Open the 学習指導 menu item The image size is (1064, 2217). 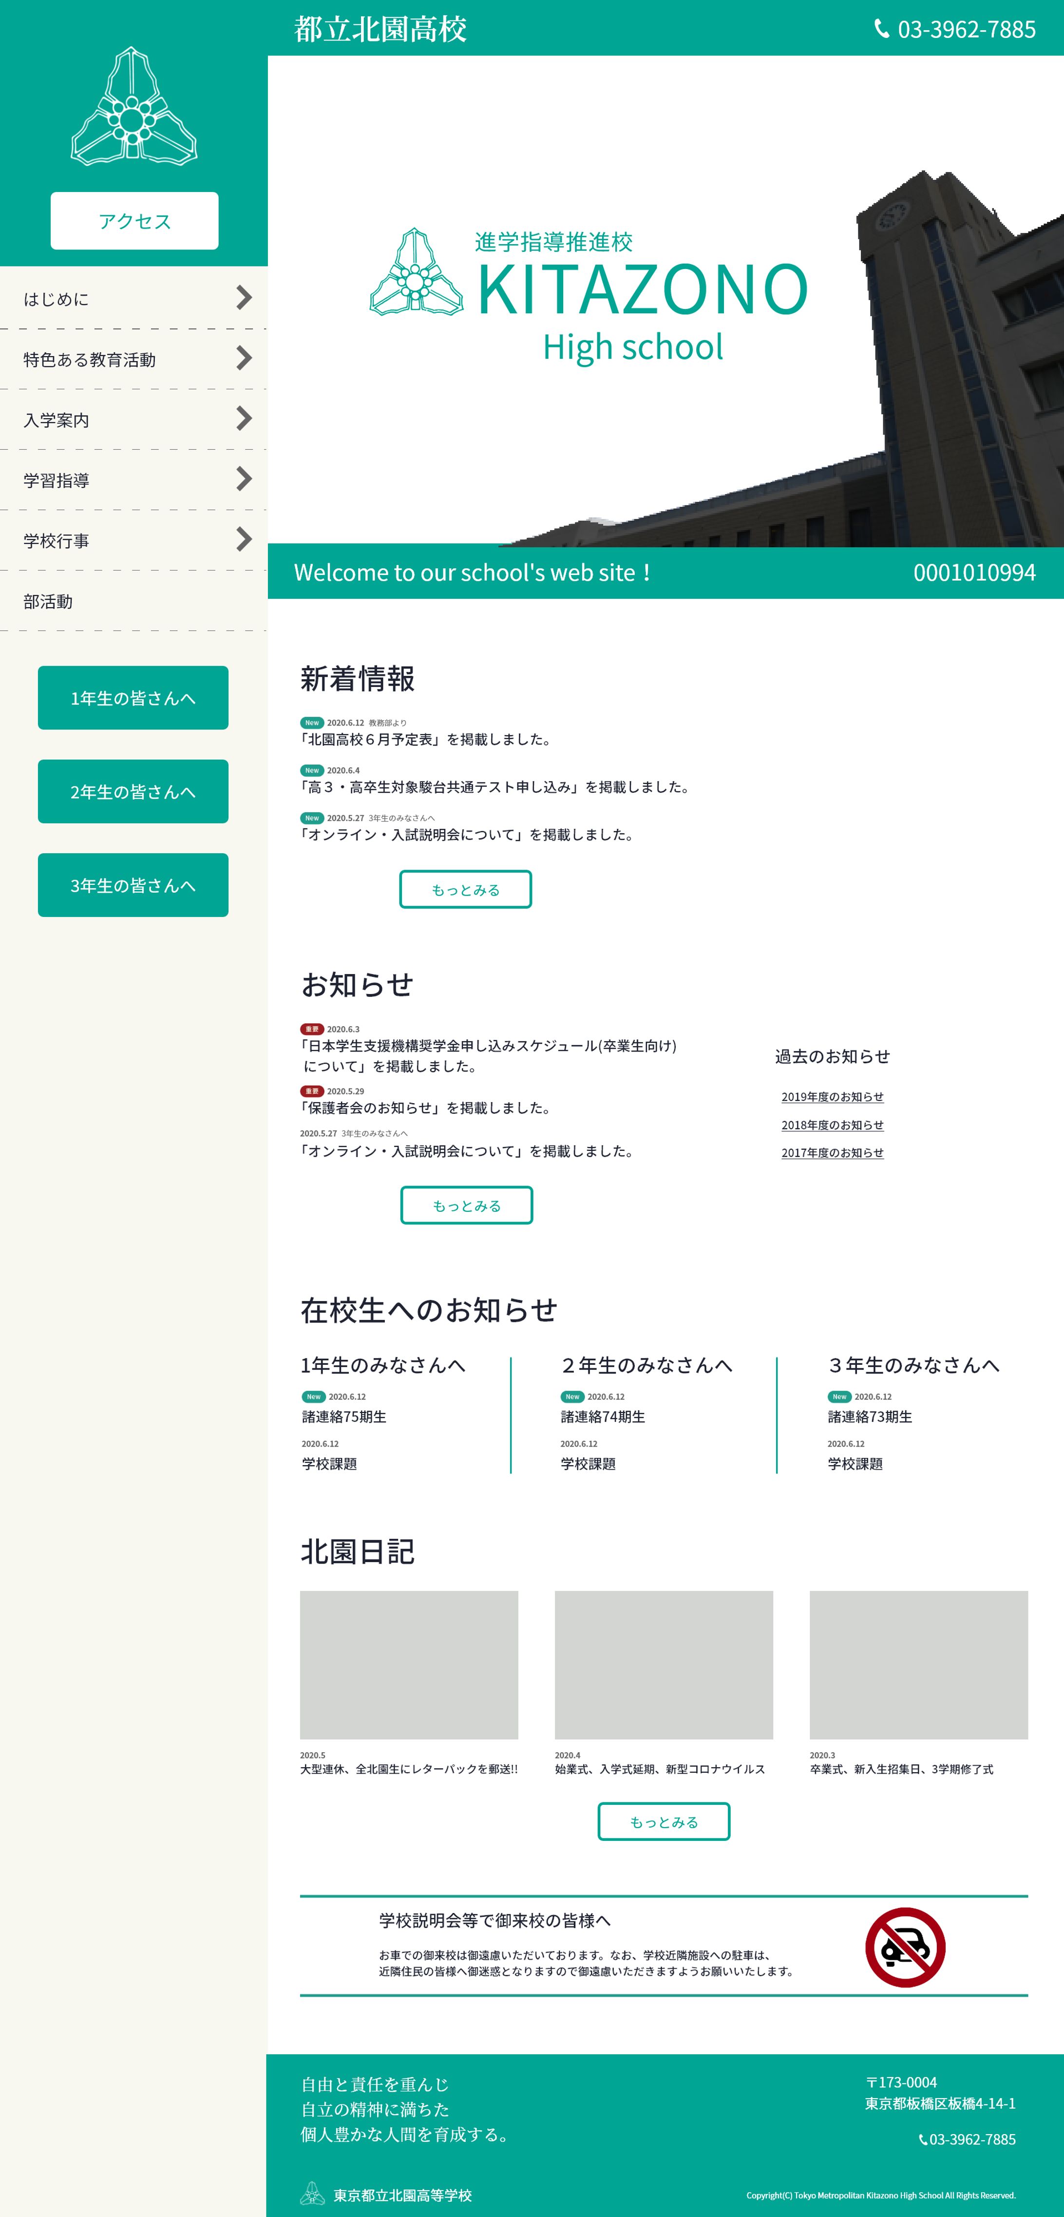pos(133,479)
